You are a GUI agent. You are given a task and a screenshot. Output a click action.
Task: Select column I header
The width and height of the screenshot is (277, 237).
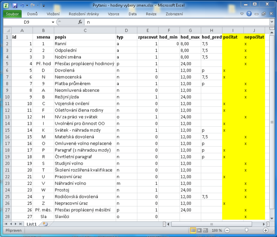click(x=233, y=30)
